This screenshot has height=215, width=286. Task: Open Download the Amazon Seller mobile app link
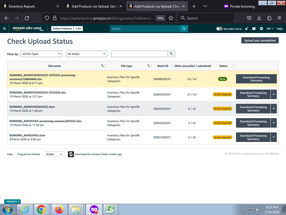click(x=98, y=154)
